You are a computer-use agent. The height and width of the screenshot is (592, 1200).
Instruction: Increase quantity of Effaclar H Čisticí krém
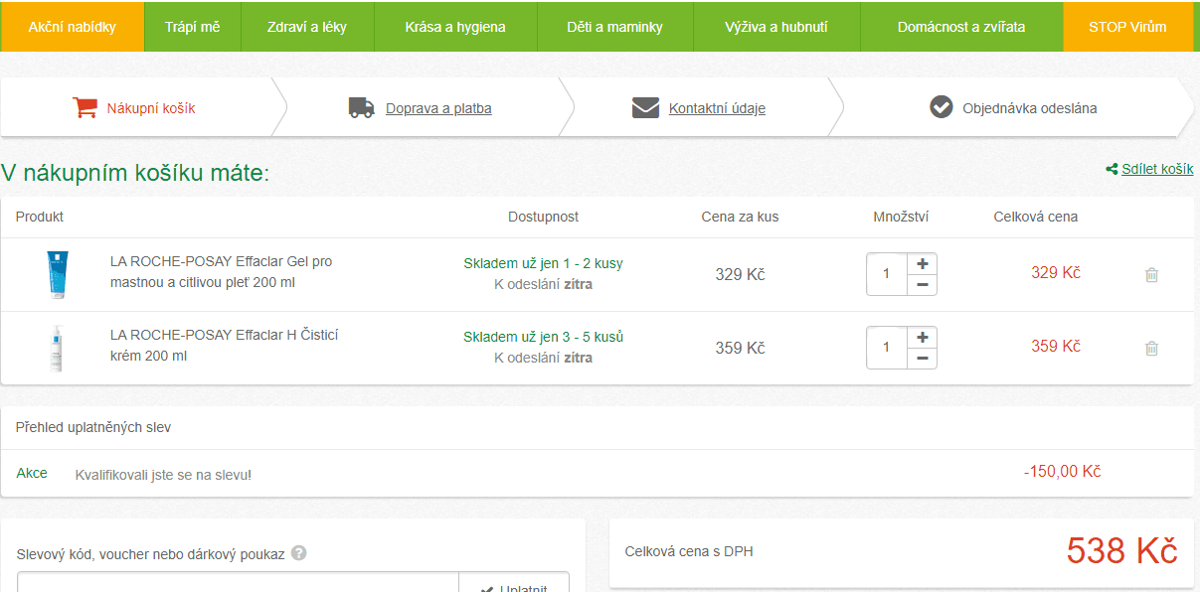(922, 338)
